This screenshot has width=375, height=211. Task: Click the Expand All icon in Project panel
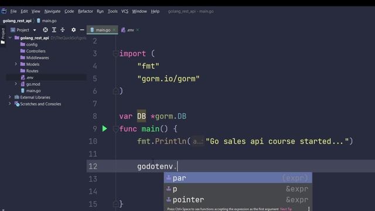pyautogui.click(x=54, y=30)
